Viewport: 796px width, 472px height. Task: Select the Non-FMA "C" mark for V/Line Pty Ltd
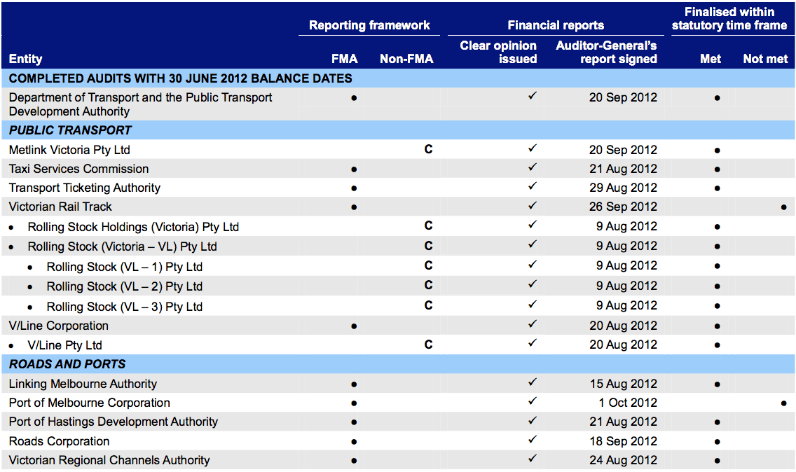tap(428, 345)
